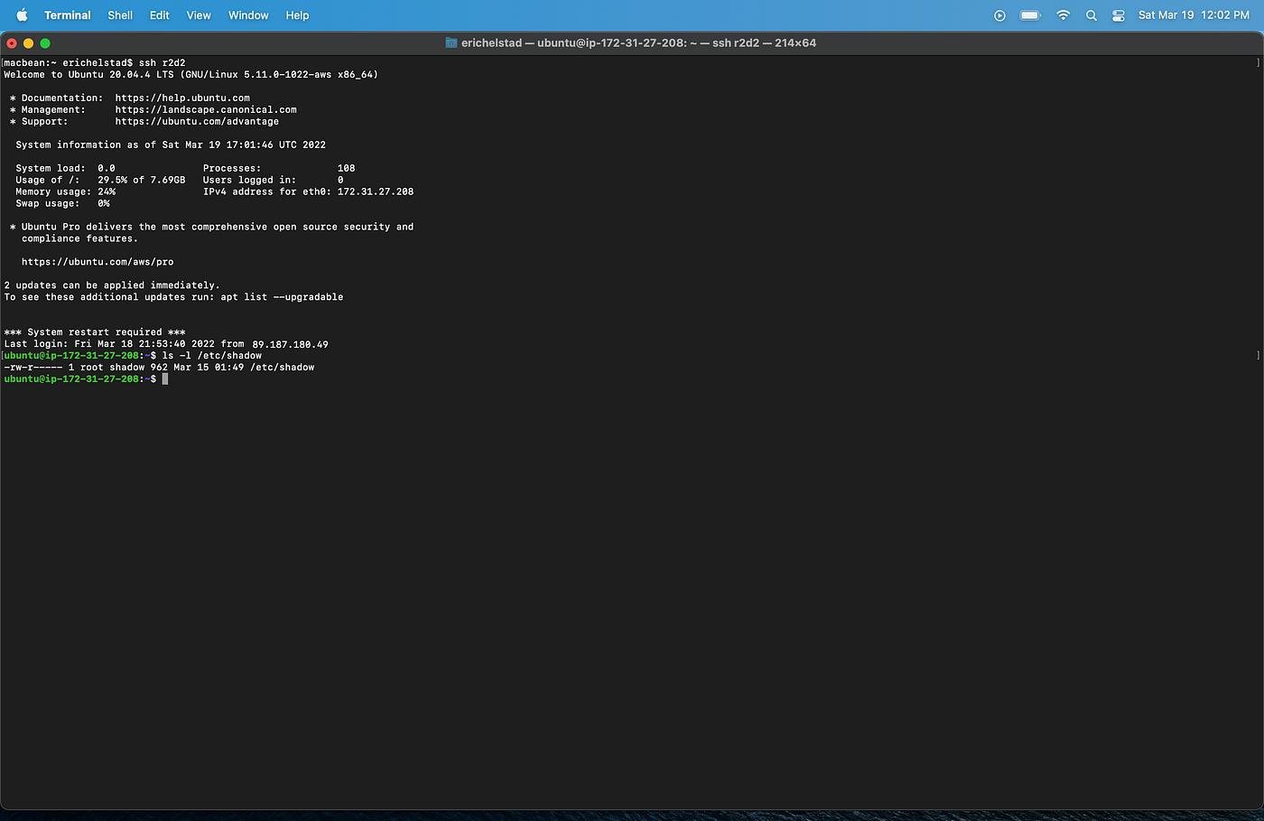Open the Apple menu
This screenshot has width=1264, height=821.
22,14
